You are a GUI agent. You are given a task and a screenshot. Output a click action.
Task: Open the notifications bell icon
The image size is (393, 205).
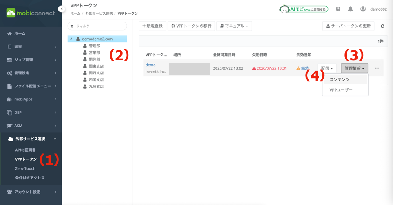(x=350, y=9)
